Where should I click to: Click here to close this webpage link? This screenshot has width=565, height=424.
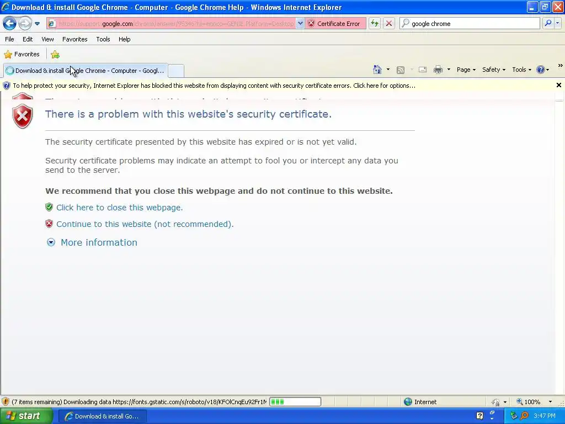pos(119,208)
